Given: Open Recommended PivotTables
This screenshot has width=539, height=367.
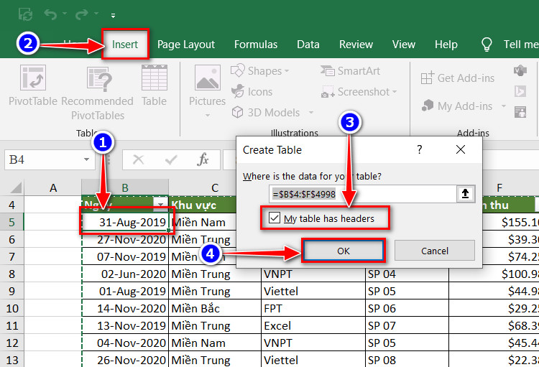Looking at the screenshot, I should tap(98, 93).
